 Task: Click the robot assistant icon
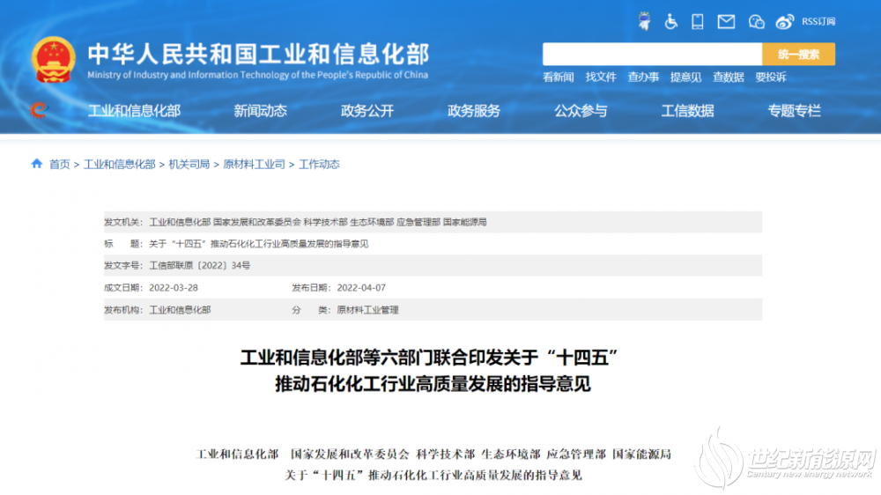click(x=644, y=21)
